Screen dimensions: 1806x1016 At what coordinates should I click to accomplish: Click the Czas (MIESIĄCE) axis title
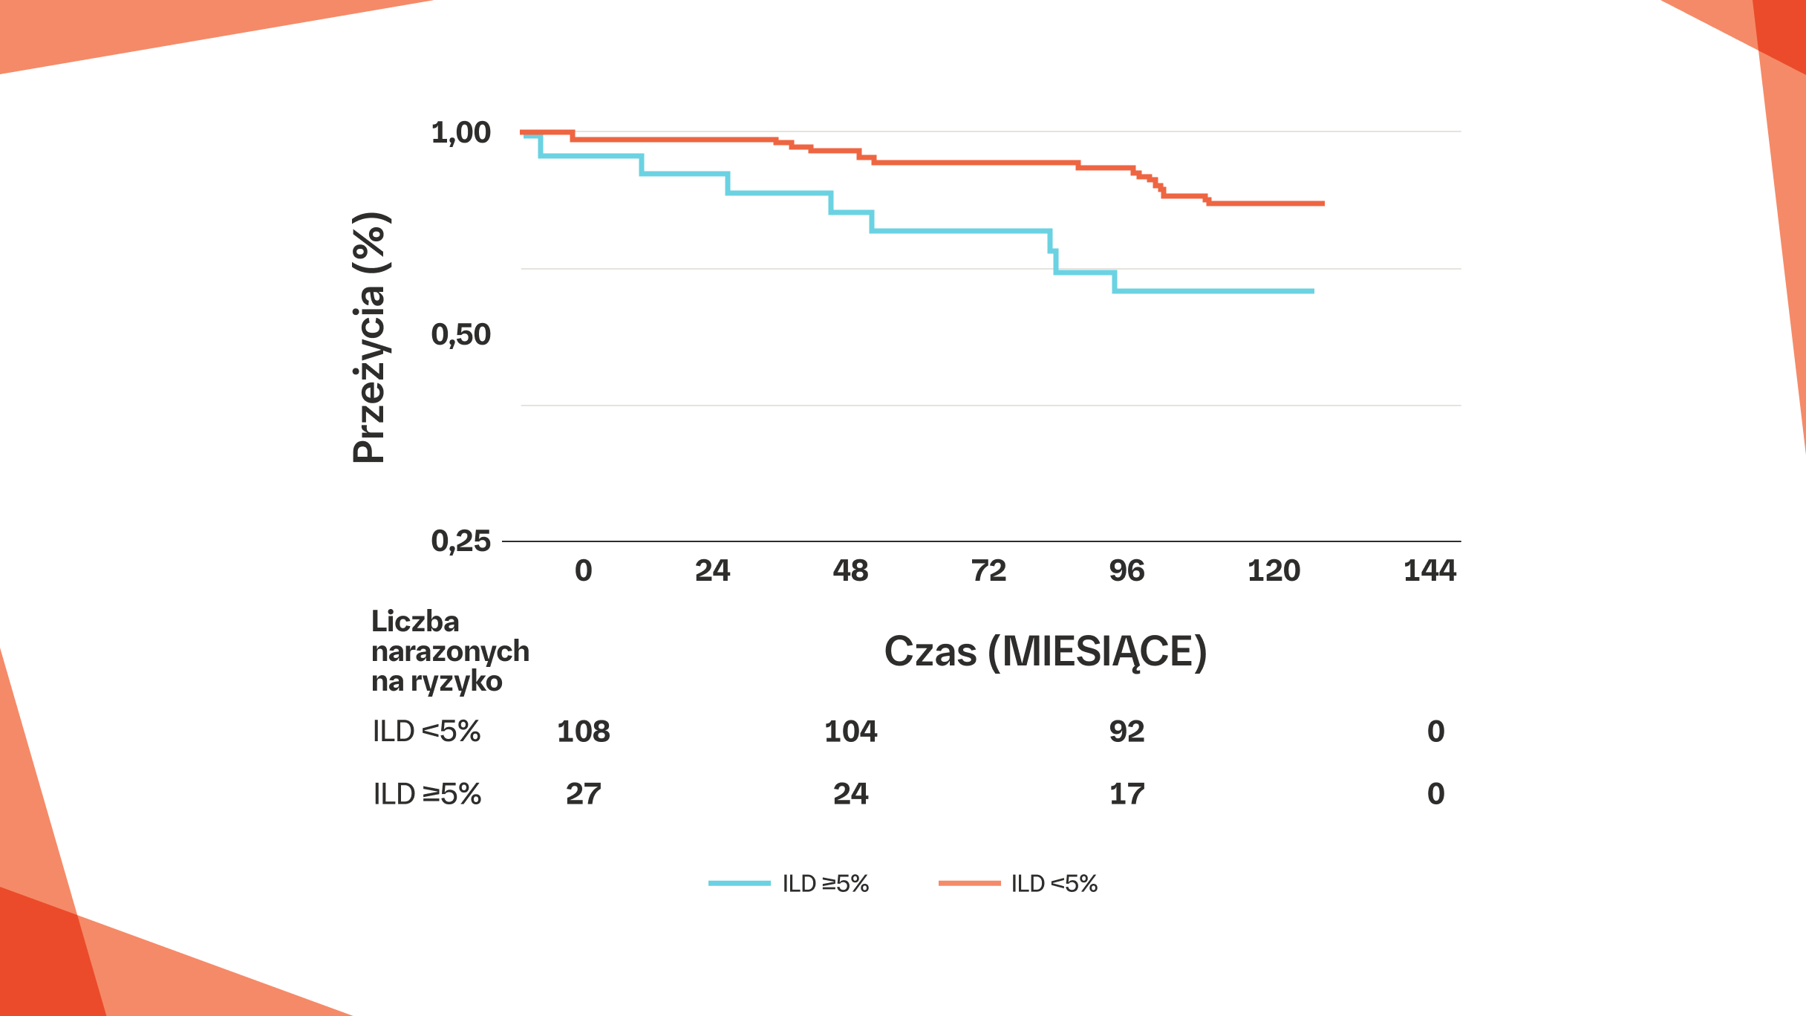click(x=1045, y=651)
